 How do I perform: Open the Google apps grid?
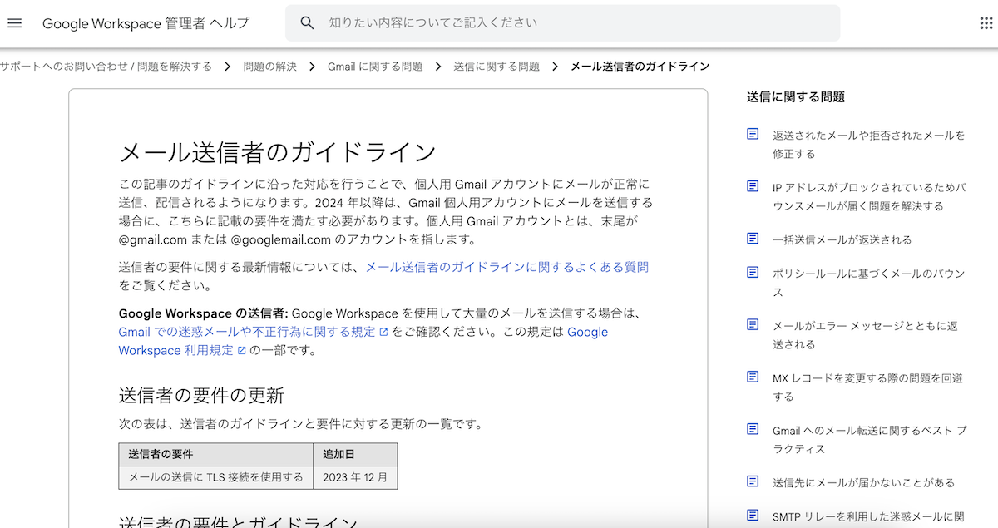pyautogui.click(x=986, y=23)
